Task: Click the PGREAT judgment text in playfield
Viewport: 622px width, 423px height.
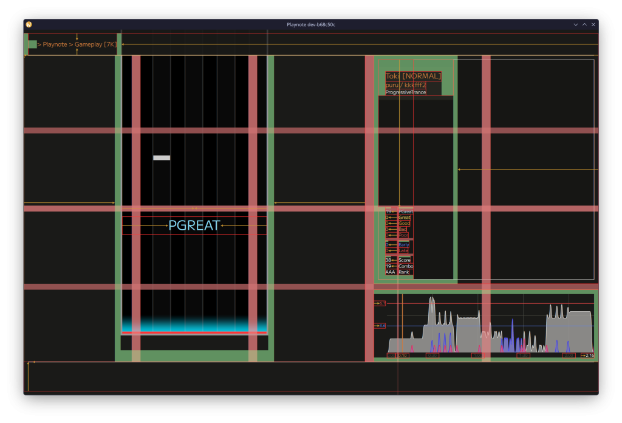Action: point(194,225)
